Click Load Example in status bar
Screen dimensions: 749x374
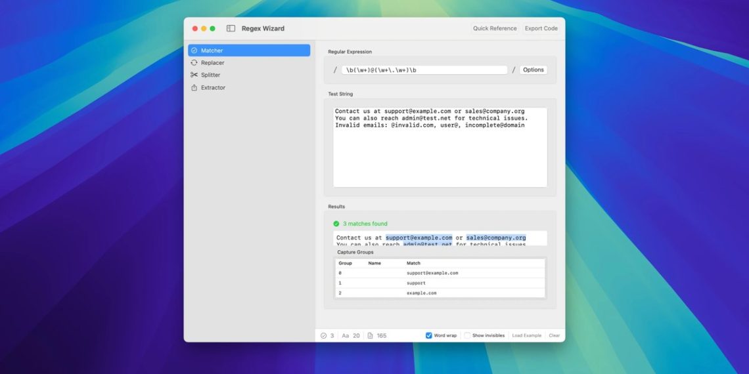[527, 335]
